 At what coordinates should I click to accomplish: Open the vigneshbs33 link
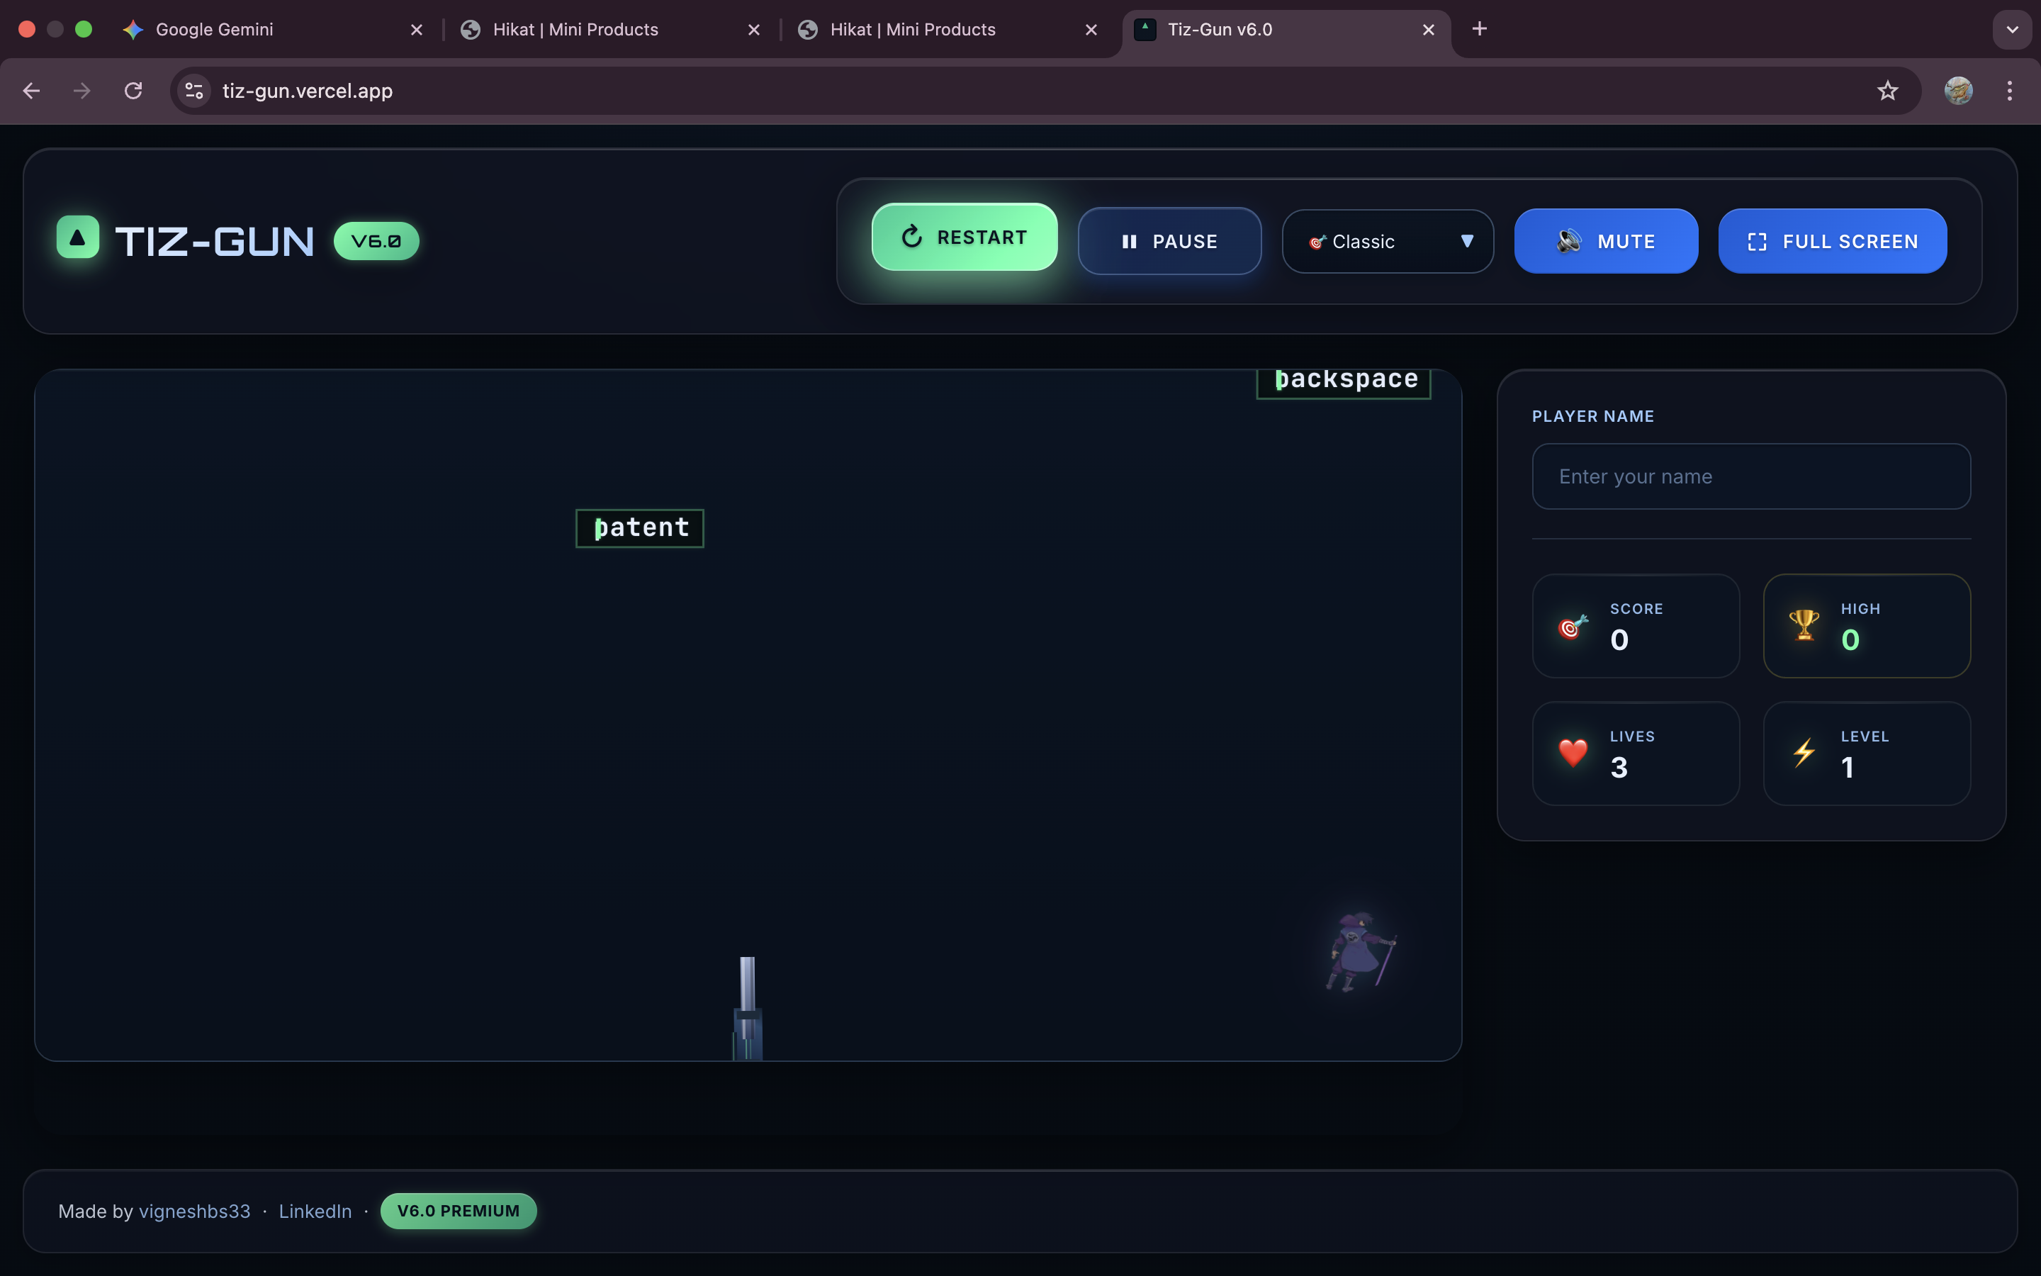[x=194, y=1211]
